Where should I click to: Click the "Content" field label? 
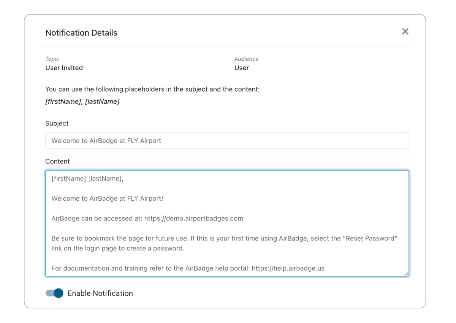(57, 161)
